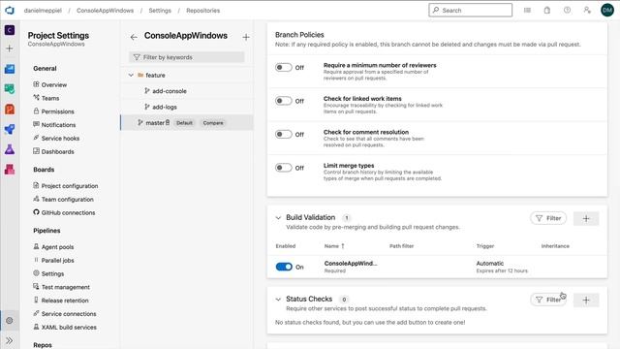Click the Search box in header
The width and height of the screenshot is (620, 349).
[x=470, y=11]
